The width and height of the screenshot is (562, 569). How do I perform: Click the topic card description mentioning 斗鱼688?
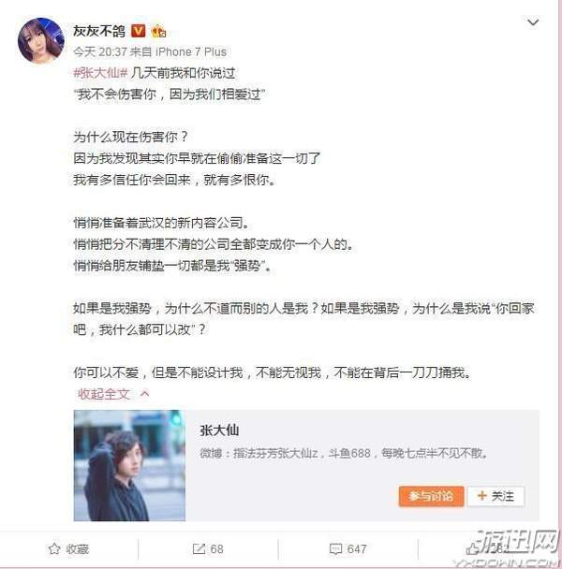pos(344,453)
